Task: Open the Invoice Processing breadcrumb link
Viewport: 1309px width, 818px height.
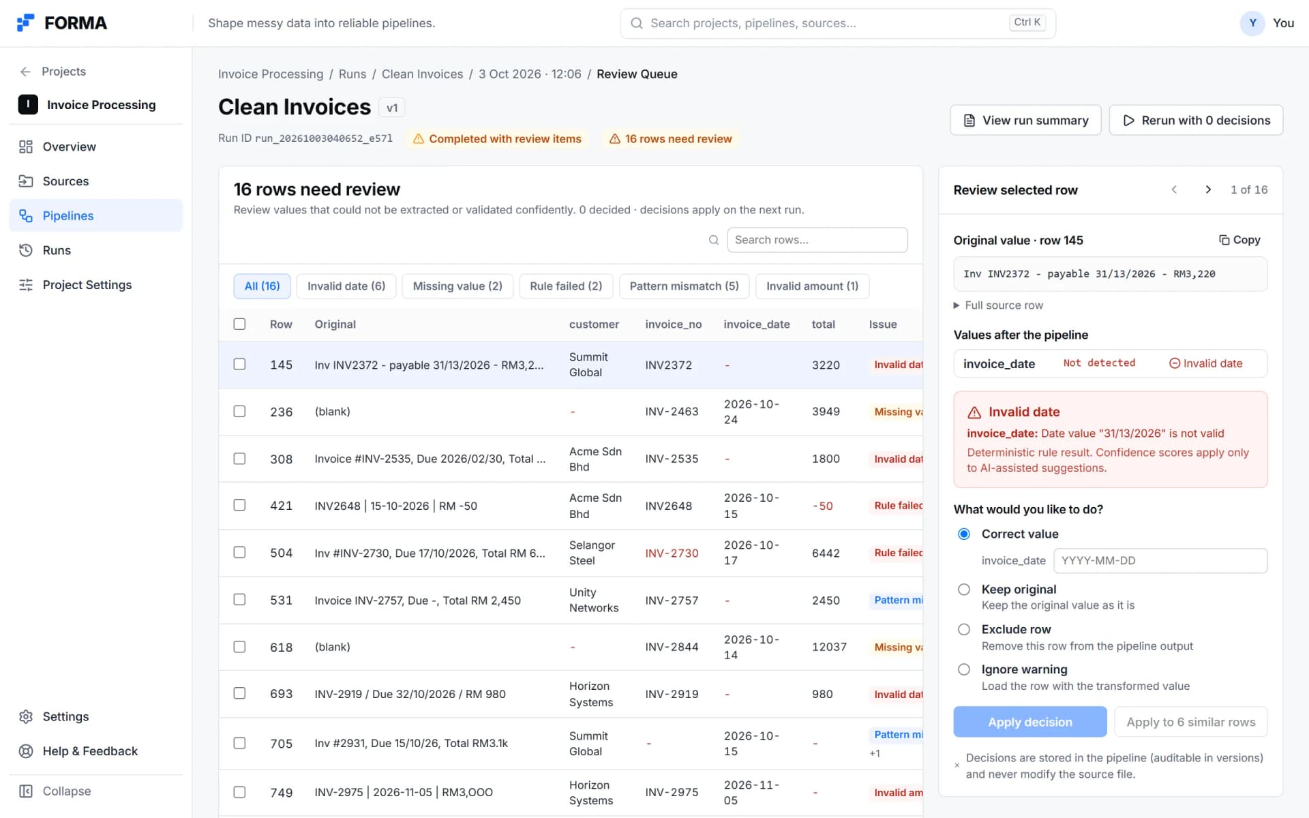Action: [x=271, y=74]
